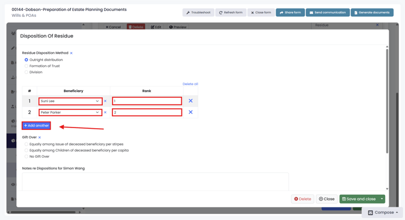Generate documents

(x=372, y=13)
